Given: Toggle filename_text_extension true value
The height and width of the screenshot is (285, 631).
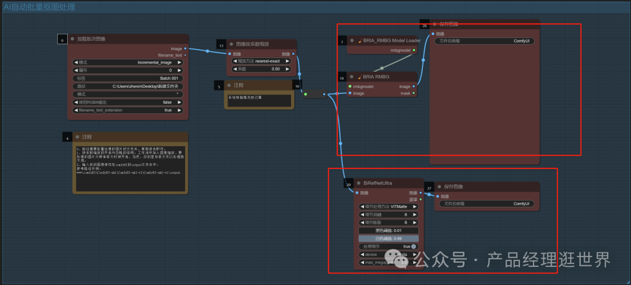Looking at the screenshot, I should [127, 110].
